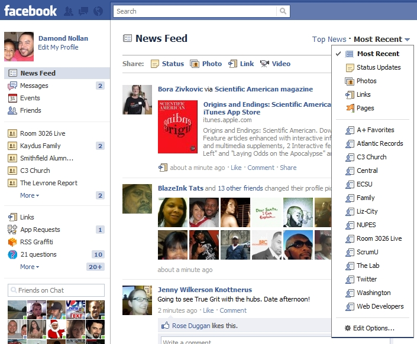The height and width of the screenshot is (344, 417).
Task: Click the main Search input field
Action: (195, 11)
